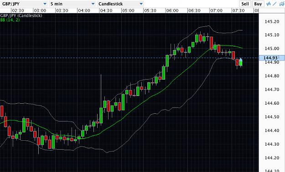Click the chart studies icon at far right

click(281, 4)
